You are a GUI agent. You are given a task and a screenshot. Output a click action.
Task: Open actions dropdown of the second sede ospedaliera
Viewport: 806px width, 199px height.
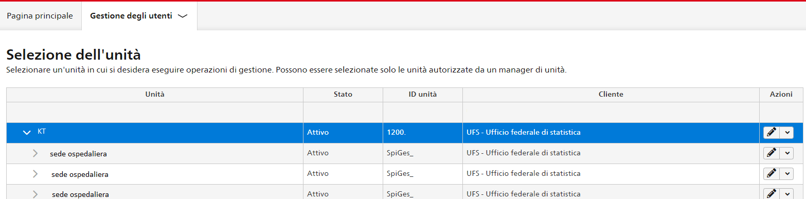click(x=787, y=174)
